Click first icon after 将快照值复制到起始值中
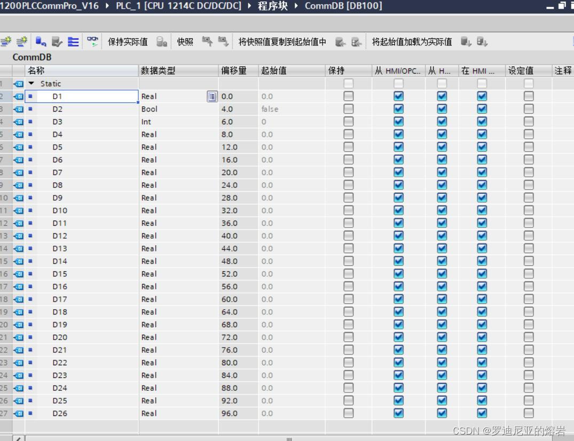The width and height of the screenshot is (574, 441). click(x=341, y=42)
